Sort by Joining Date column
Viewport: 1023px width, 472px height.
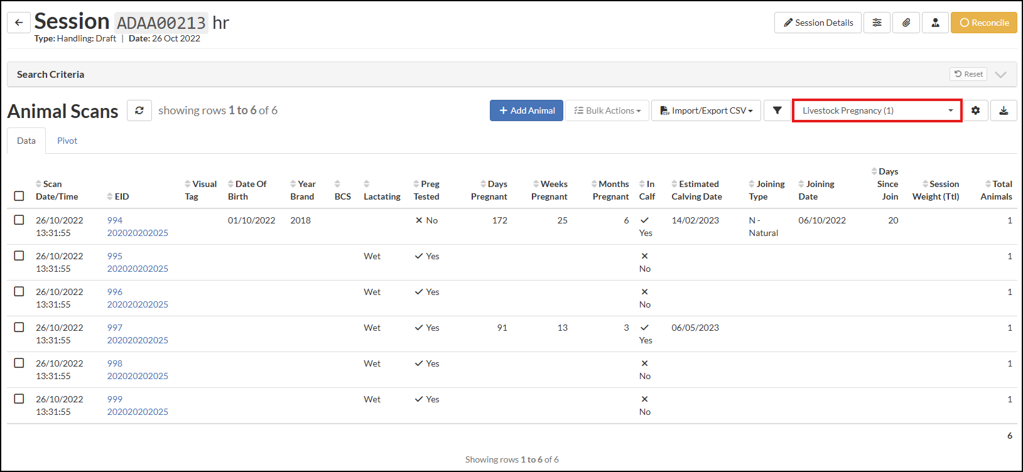tap(816, 190)
